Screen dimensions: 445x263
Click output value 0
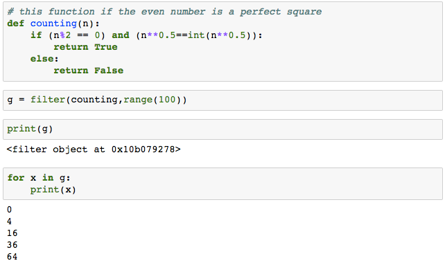pos(10,210)
